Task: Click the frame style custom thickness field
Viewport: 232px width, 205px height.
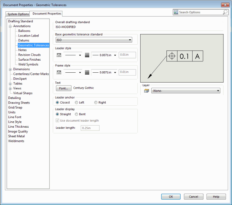Action: tap(127, 72)
